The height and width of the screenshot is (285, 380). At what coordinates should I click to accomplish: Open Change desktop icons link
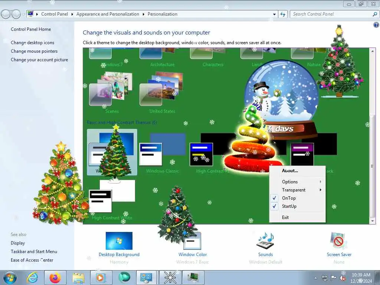click(33, 42)
